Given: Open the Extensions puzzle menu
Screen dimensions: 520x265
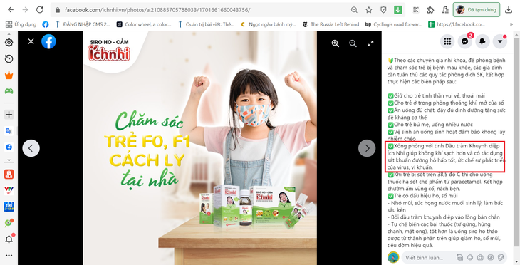Looking at the screenshot, I should (x=430, y=10).
